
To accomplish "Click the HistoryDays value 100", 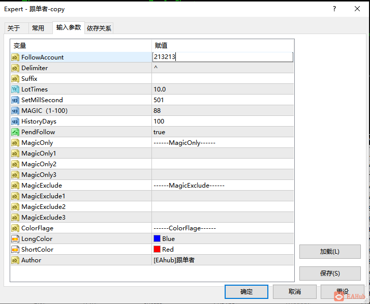I will point(159,121).
